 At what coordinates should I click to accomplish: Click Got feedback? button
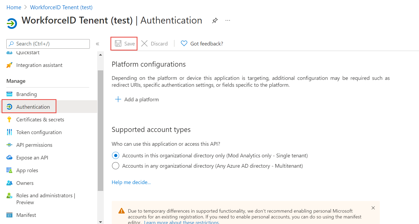(202, 44)
